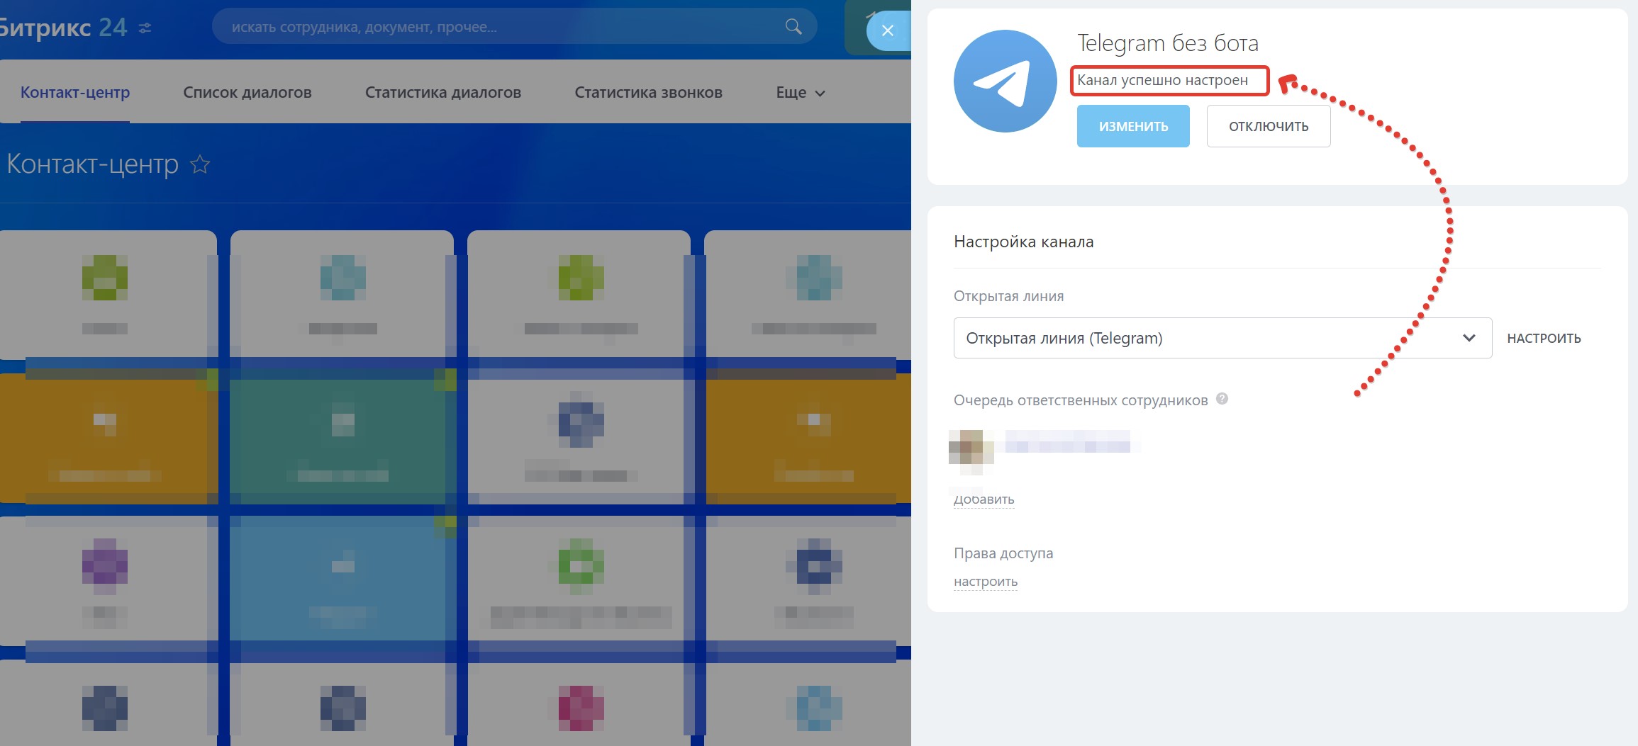The width and height of the screenshot is (1638, 746).
Task: Open Статистика звонков tab
Action: point(648,93)
